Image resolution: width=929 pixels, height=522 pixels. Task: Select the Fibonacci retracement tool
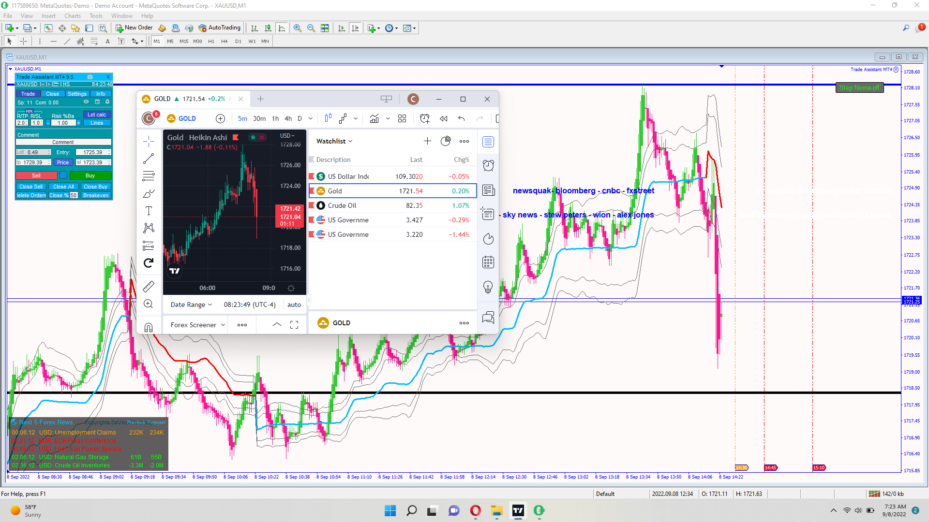[94, 42]
